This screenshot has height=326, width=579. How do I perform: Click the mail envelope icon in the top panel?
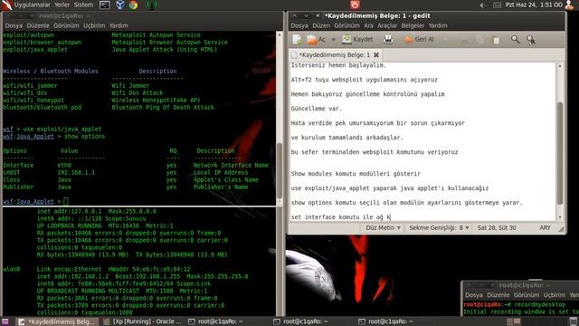tap(497, 5)
